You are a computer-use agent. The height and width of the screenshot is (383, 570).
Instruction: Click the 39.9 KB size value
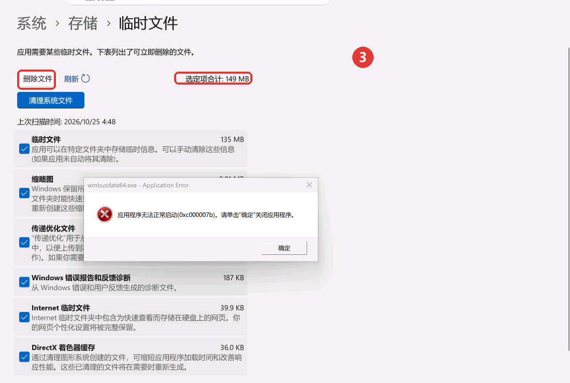coord(232,308)
